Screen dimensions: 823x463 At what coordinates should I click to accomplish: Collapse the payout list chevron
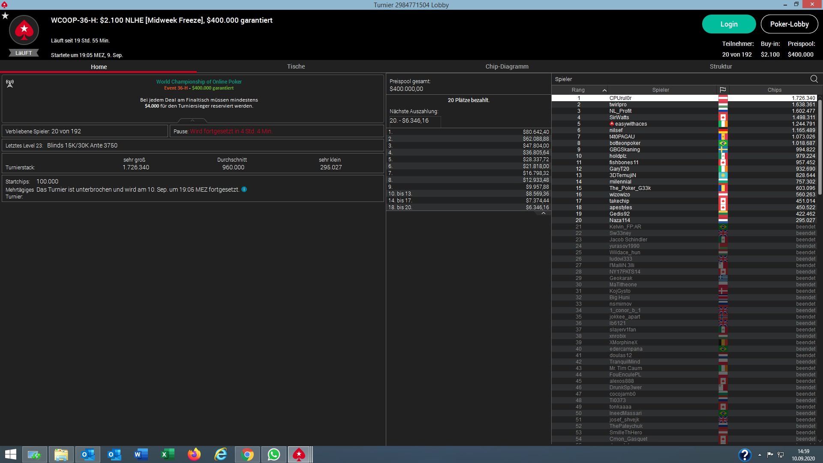tap(543, 213)
